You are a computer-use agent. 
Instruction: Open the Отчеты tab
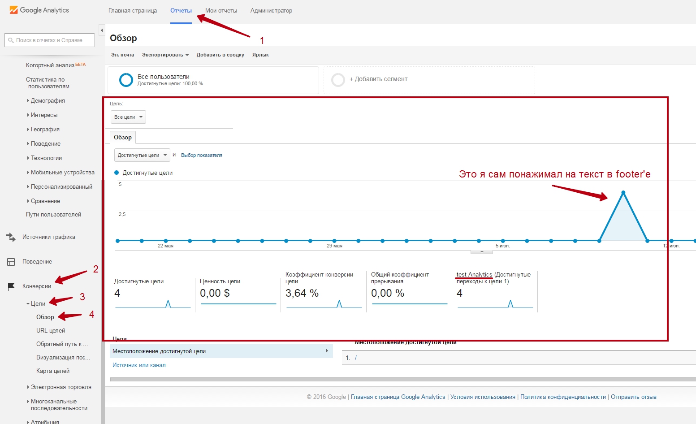[181, 10]
